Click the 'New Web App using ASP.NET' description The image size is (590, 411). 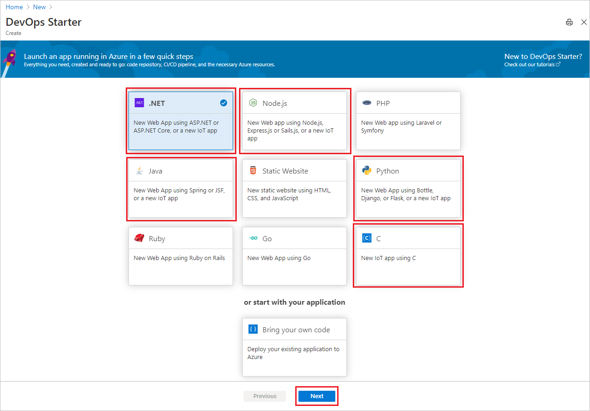(176, 127)
